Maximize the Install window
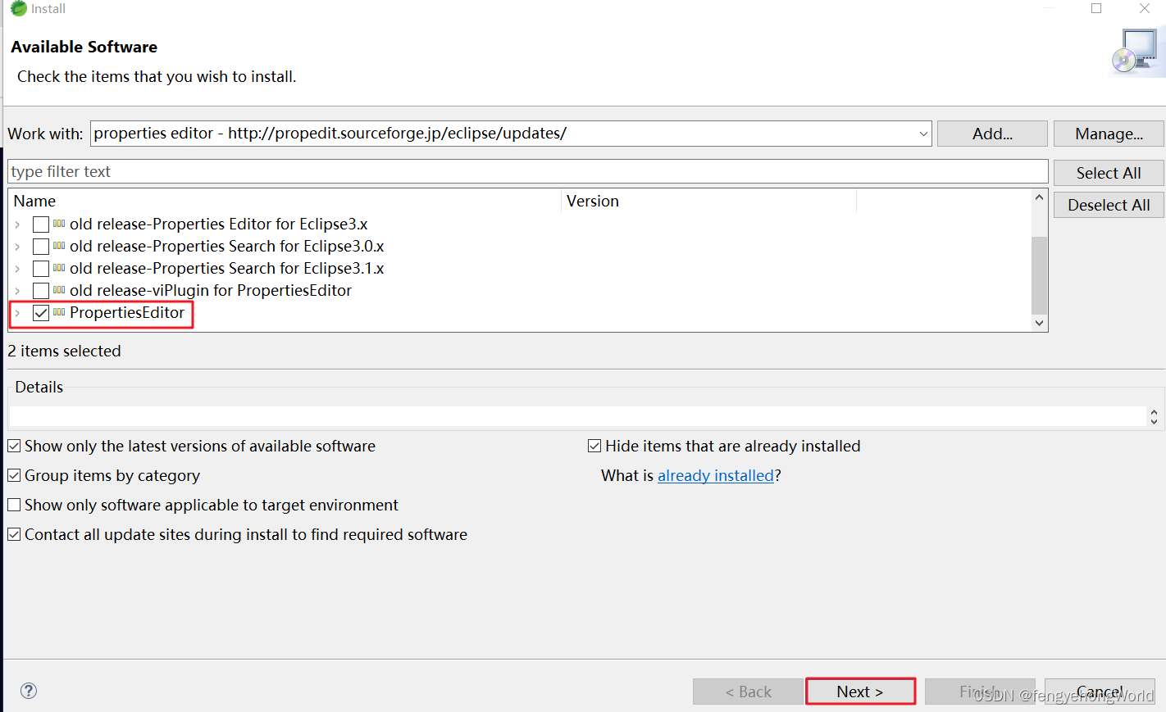This screenshot has height=712, width=1166. pos(1096,8)
